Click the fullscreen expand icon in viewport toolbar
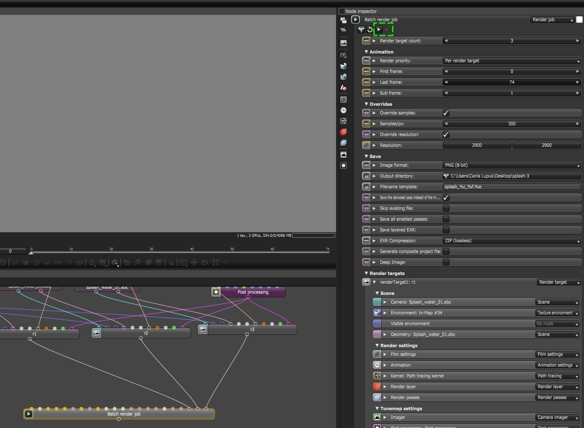 pyautogui.click(x=216, y=263)
